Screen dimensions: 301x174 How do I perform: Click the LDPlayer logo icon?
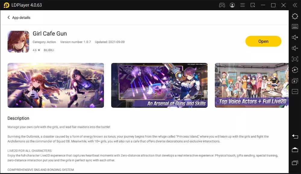(6, 5)
